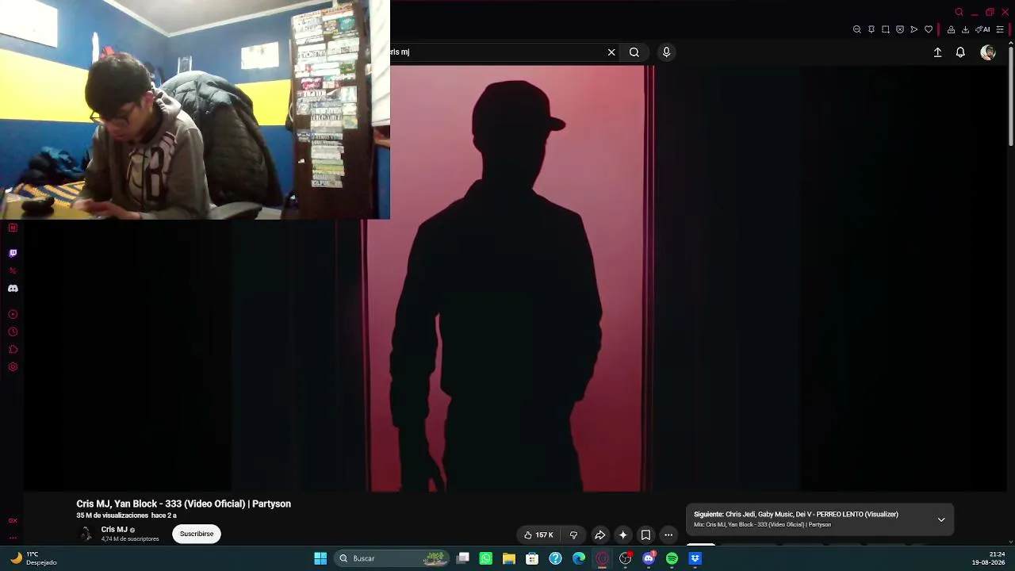Viewport: 1015px width, 571px height.
Task: Expand the Siguiente playlist panel chevron
Action: [x=941, y=520]
